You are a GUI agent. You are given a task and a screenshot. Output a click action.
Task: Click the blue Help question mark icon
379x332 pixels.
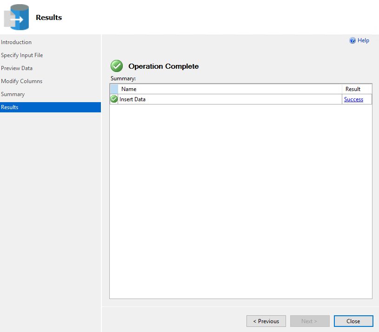point(352,40)
